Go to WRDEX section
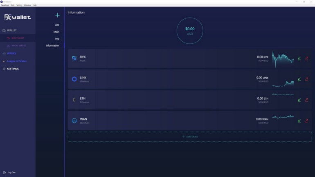Screen dimensions: 315x177 (x=11, y=54)
